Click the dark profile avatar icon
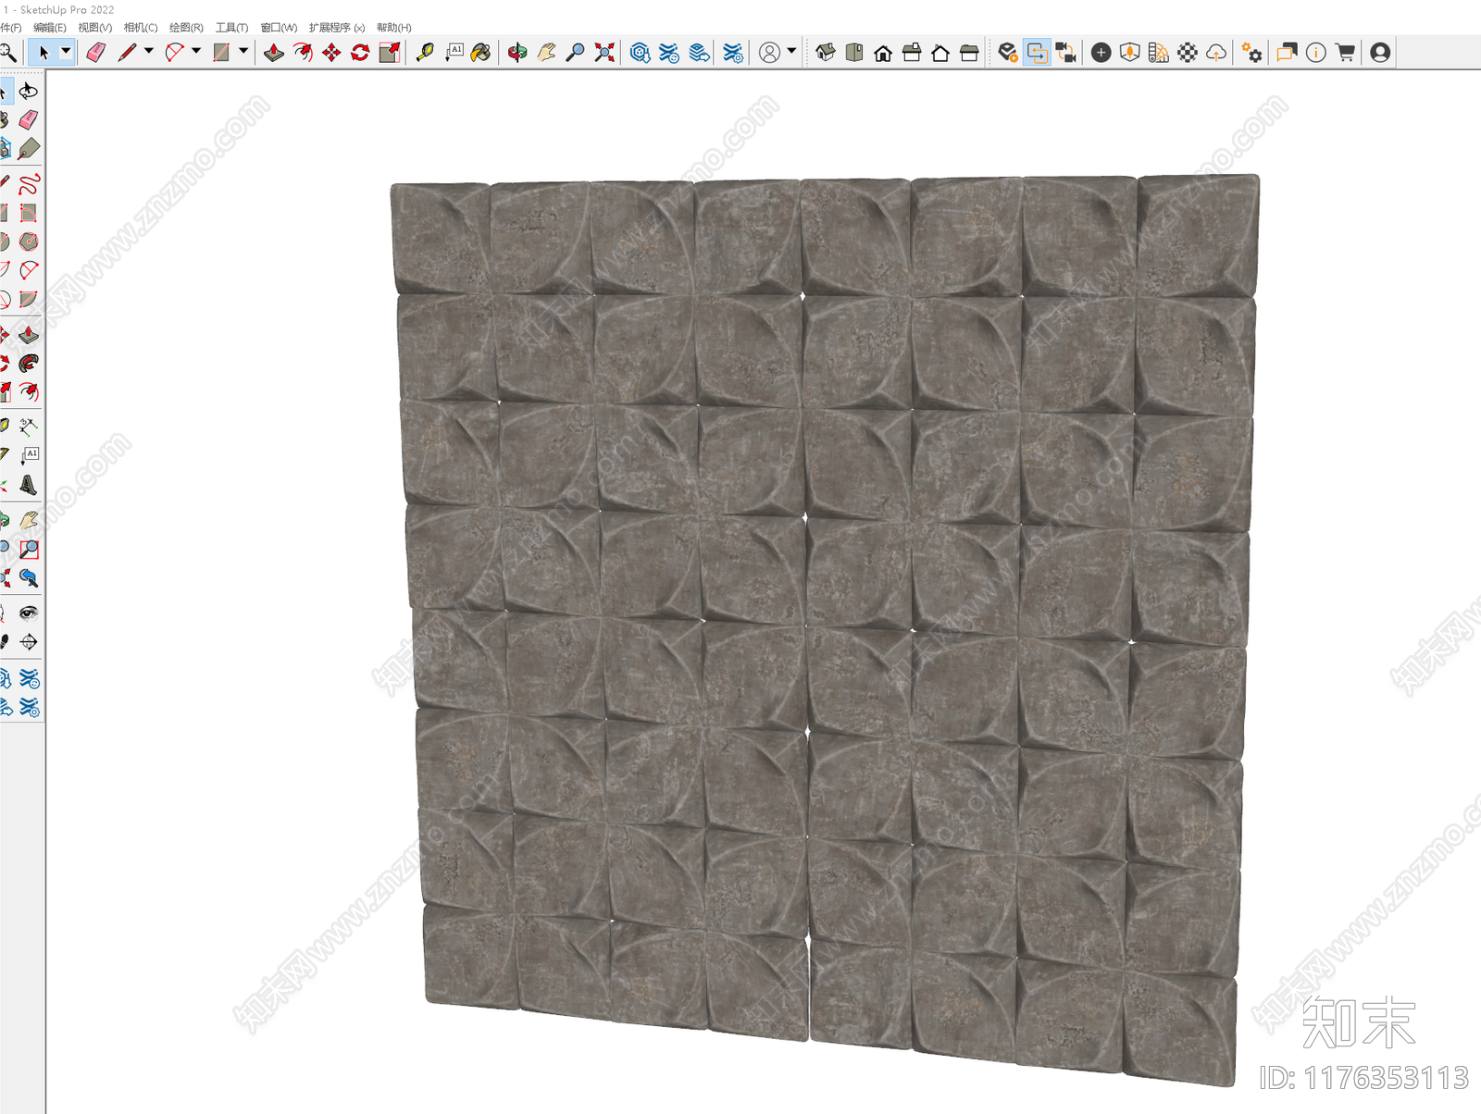 coord(1380,53)
